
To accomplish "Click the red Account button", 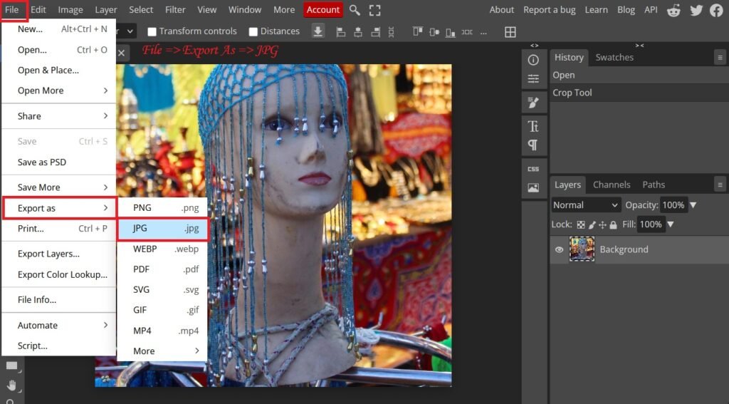I will coord(323,10).
